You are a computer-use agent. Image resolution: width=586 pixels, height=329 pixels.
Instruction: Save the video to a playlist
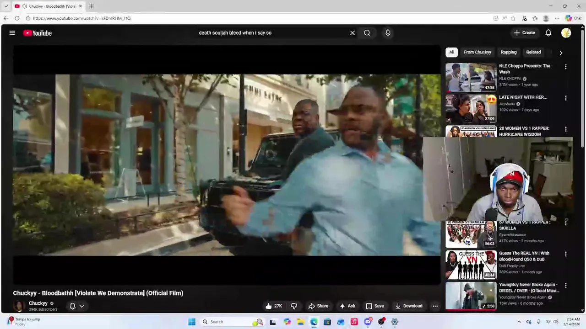tap(375, 306)
